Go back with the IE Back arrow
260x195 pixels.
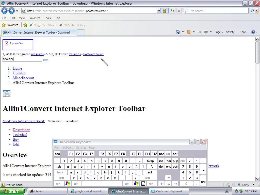point(5,11)
